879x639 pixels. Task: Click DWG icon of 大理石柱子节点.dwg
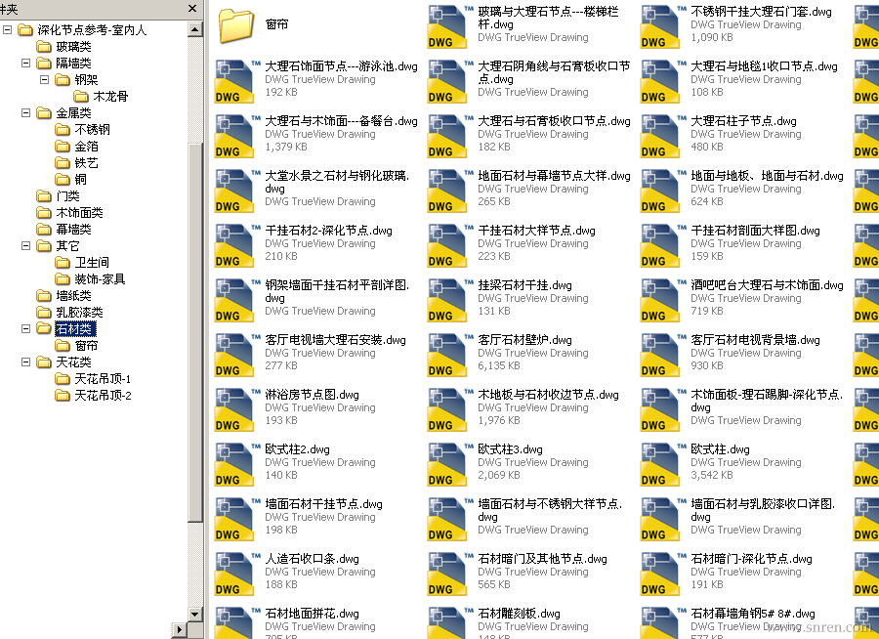click(658, 137)
